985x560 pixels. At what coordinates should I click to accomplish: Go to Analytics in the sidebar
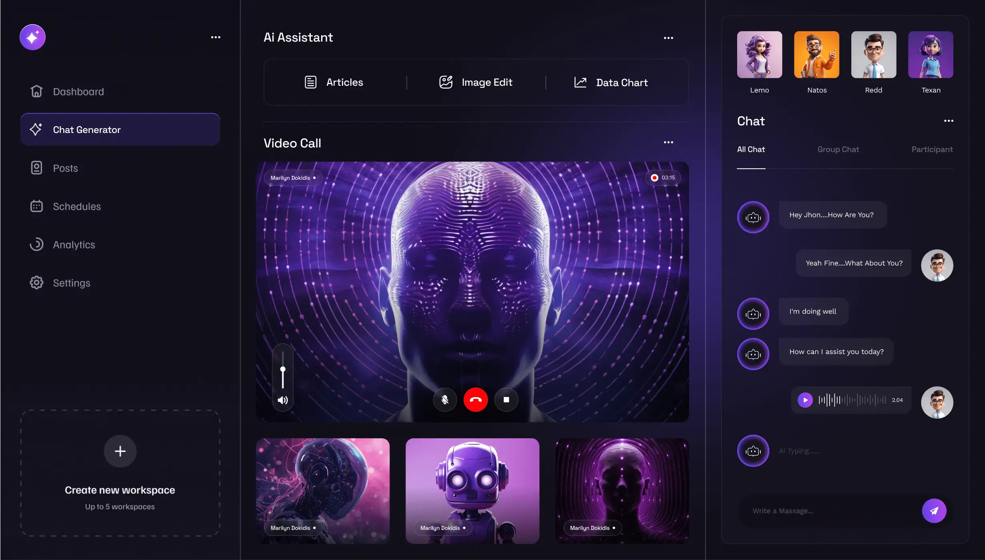click(74, 245)
